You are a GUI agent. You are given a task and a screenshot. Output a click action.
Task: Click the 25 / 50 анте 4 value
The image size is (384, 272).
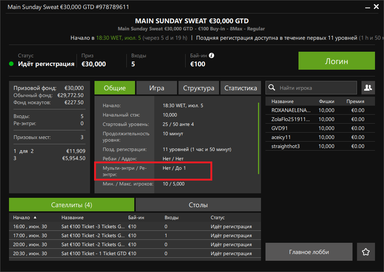[178, 124]
